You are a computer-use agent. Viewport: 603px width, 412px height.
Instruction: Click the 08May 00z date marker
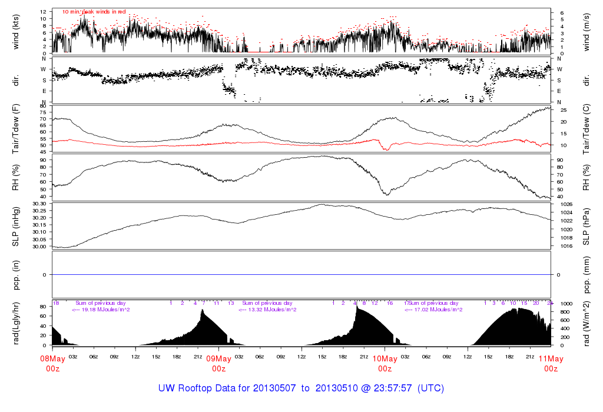(52, 363)
